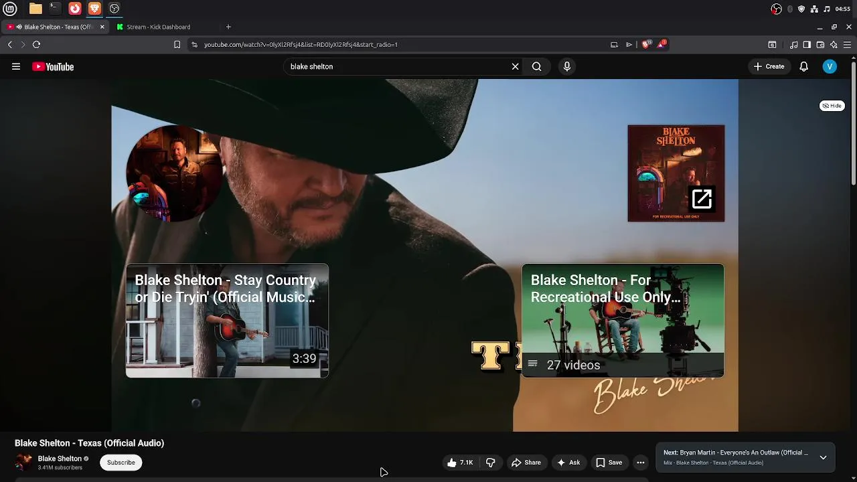The width and height of the screenshot is (857, 482).
Task: Go back in browser history
Action: [10, 44]
